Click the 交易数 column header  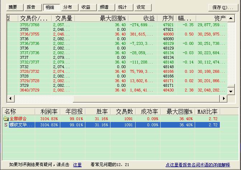[x=123, y=112]
